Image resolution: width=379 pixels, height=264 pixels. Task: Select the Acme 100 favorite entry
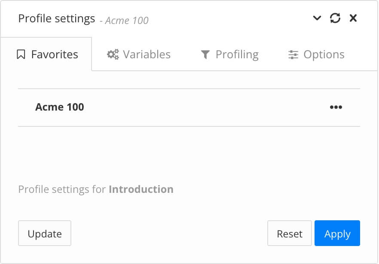pyautogui.click(x=60, y=107)
